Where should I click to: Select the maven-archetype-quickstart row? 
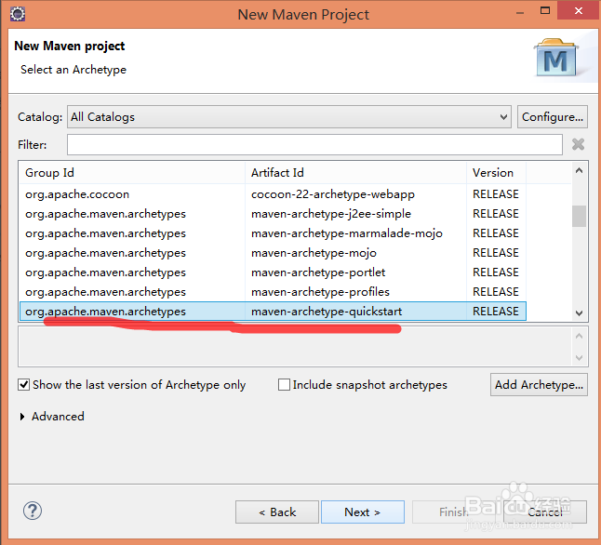point(273,312)
